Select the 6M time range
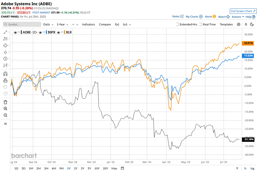Viewport: 257px width, 172px height. [x=54, y=168]
